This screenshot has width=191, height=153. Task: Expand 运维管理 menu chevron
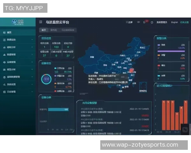pos(32,62)
